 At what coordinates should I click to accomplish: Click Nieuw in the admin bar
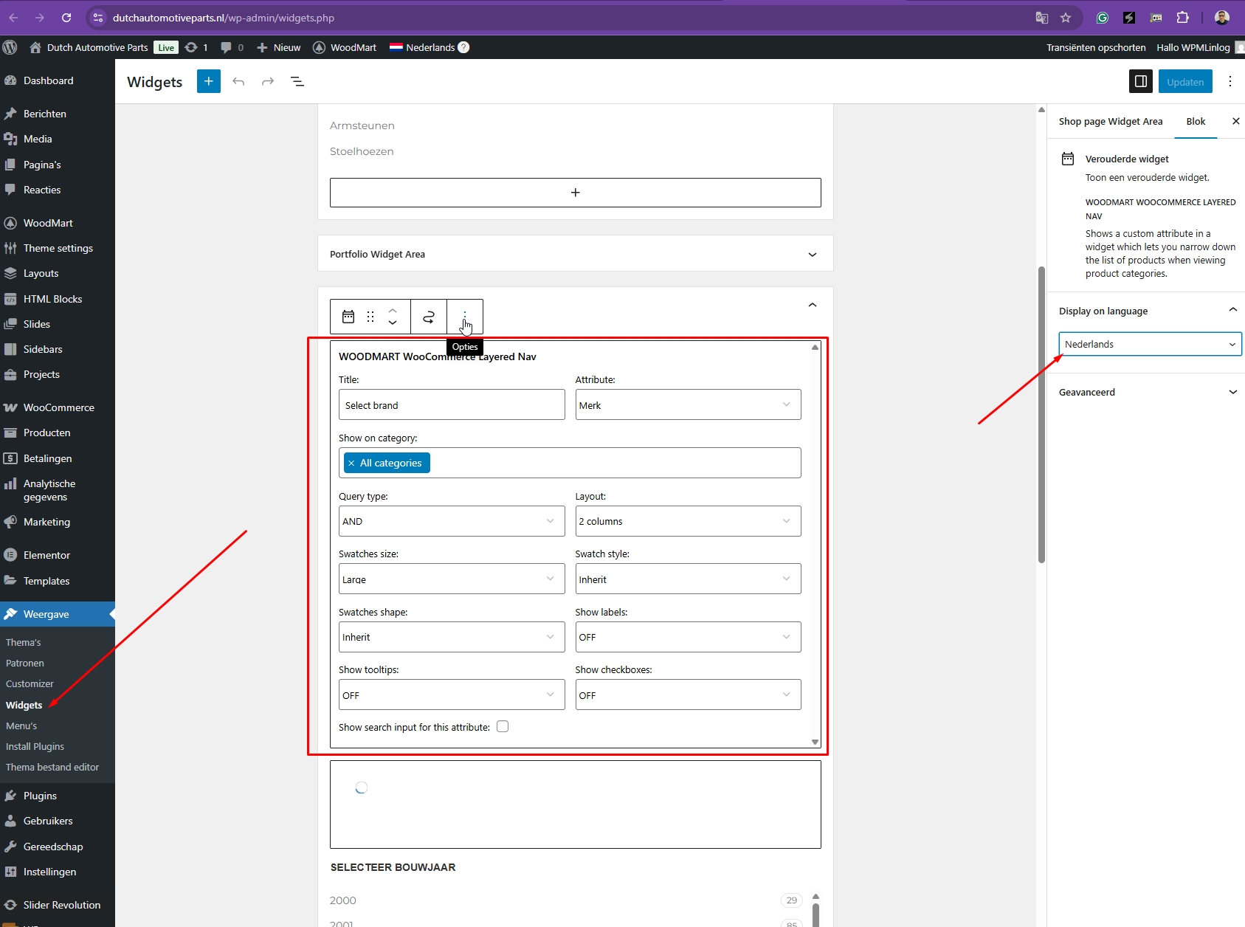(279, 47)
